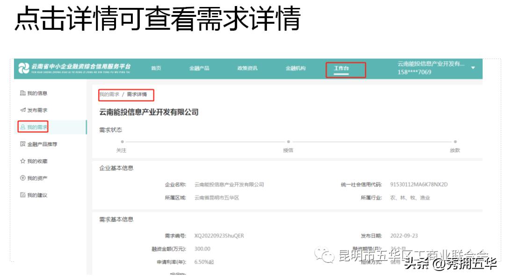Open the breadcrumb 我的需求 link
The image size is (505, 278).
[x=108, y=95]
